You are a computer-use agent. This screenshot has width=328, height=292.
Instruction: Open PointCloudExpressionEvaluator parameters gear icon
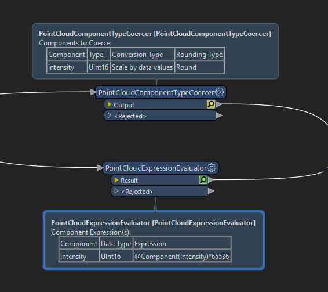(212, 168)
